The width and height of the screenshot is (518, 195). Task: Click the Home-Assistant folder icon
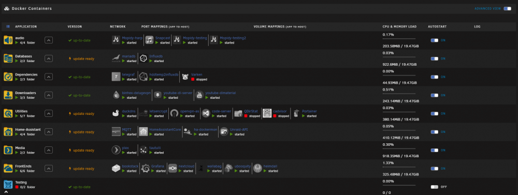8,132
